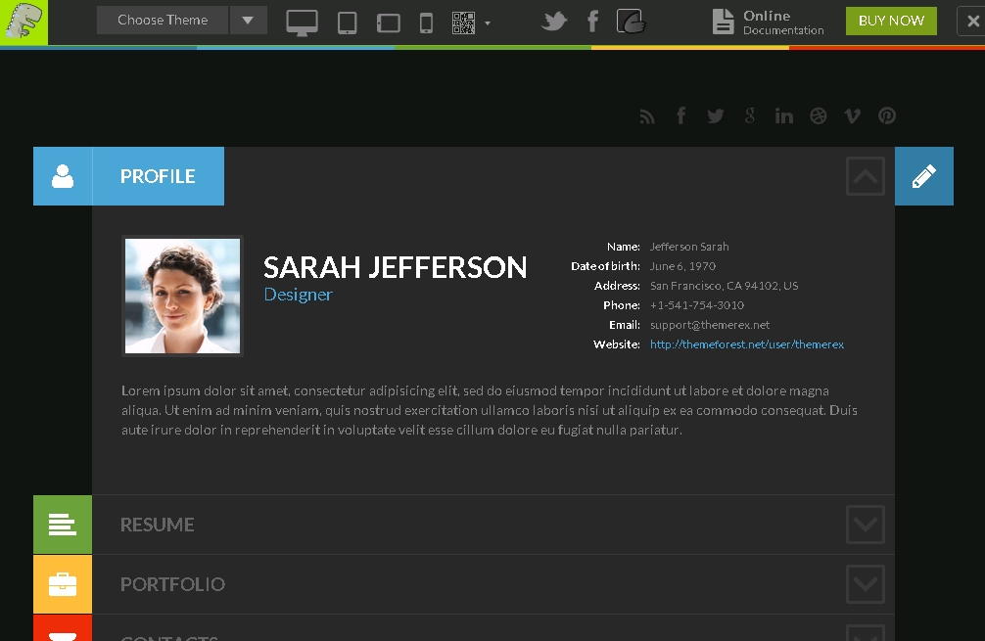Screen dimensions: 985x641
Task: Click the RSS feed icon
Action: point(647,116)
